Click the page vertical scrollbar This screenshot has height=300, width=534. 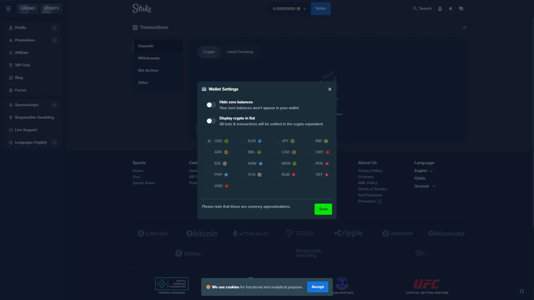click(x=533, y=122)
